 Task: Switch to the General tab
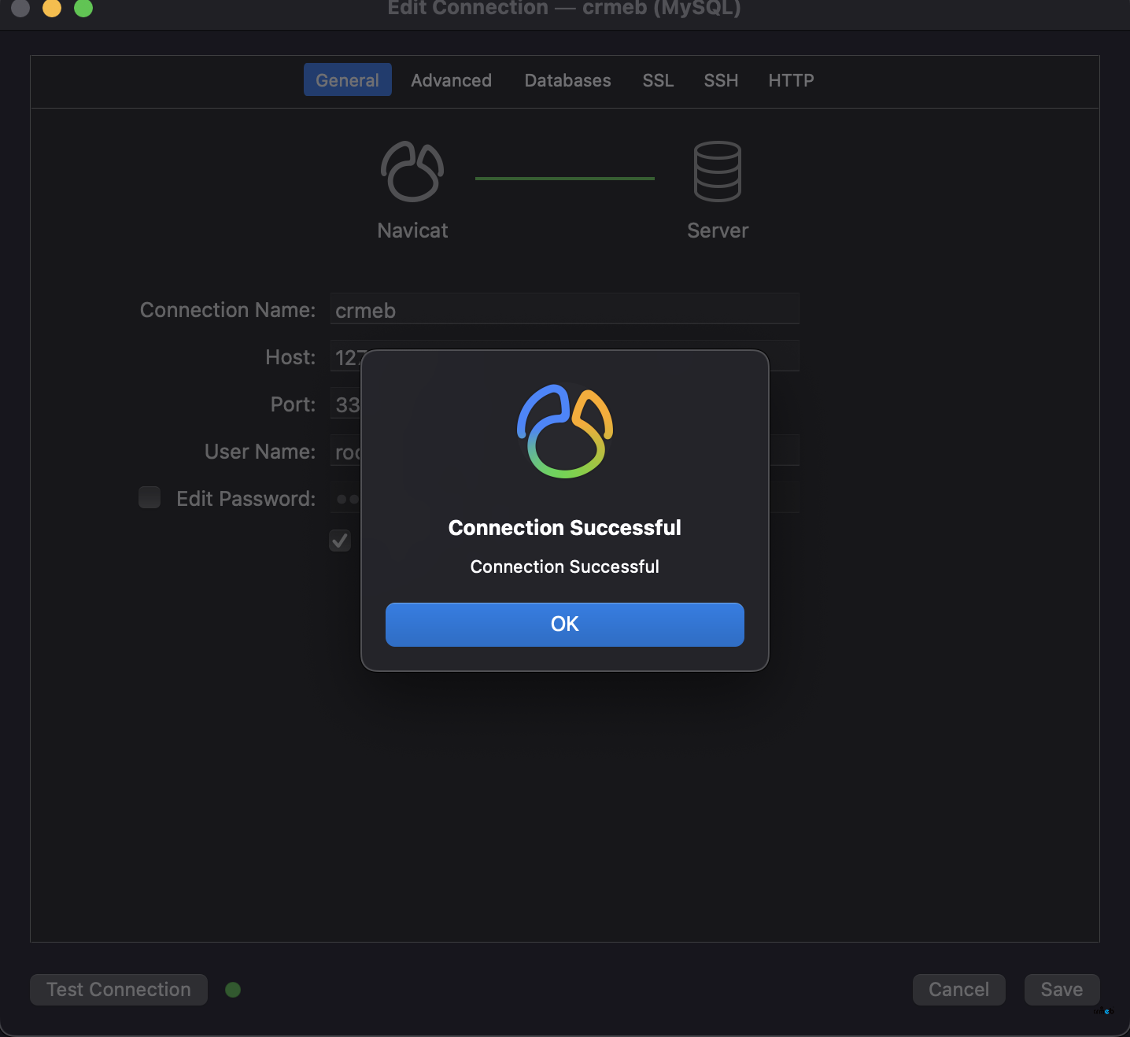tap(347, 79)
